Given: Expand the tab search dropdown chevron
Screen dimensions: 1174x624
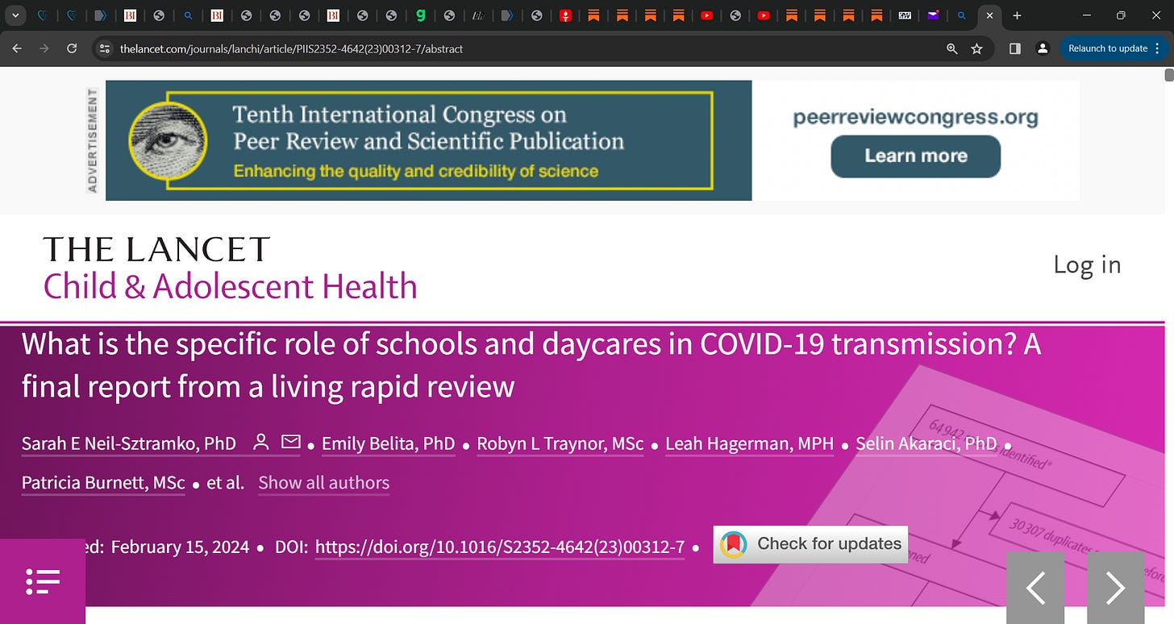Looking at the screenshot, I should click(15, 15).
